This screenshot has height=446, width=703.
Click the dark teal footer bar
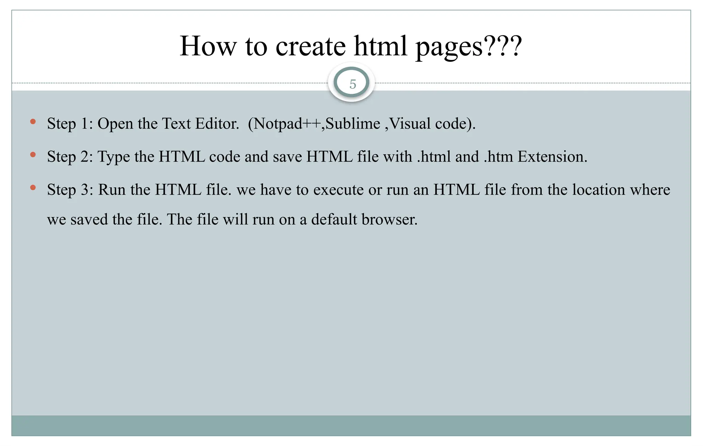[351, 425]
